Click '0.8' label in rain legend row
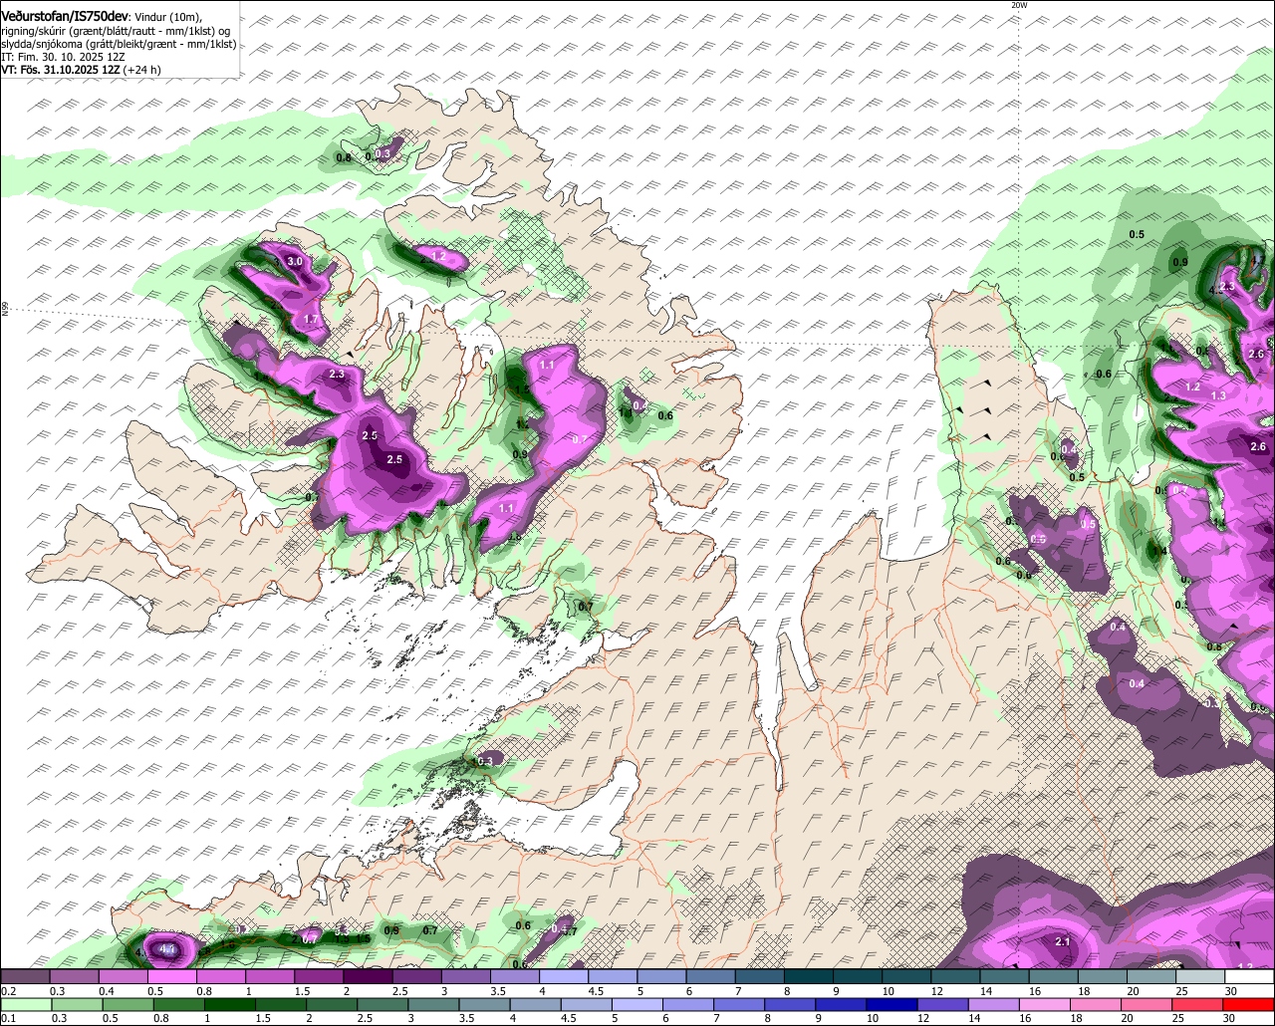Screen dimensions: 1275x1026 [x=161, y=1018]
